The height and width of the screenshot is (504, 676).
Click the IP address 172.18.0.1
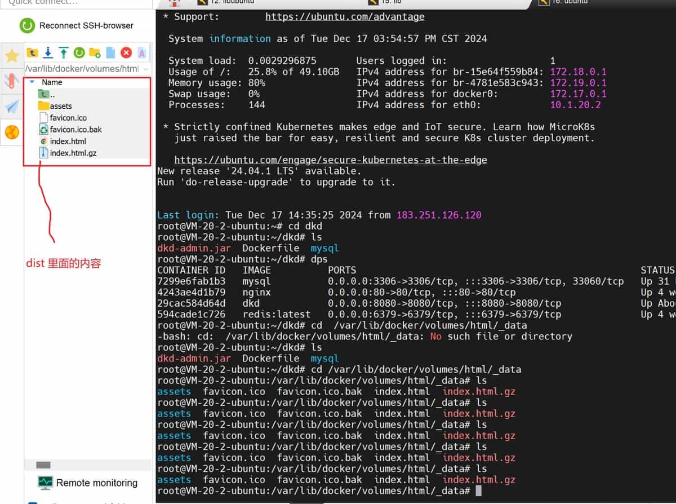coord(578,72)
